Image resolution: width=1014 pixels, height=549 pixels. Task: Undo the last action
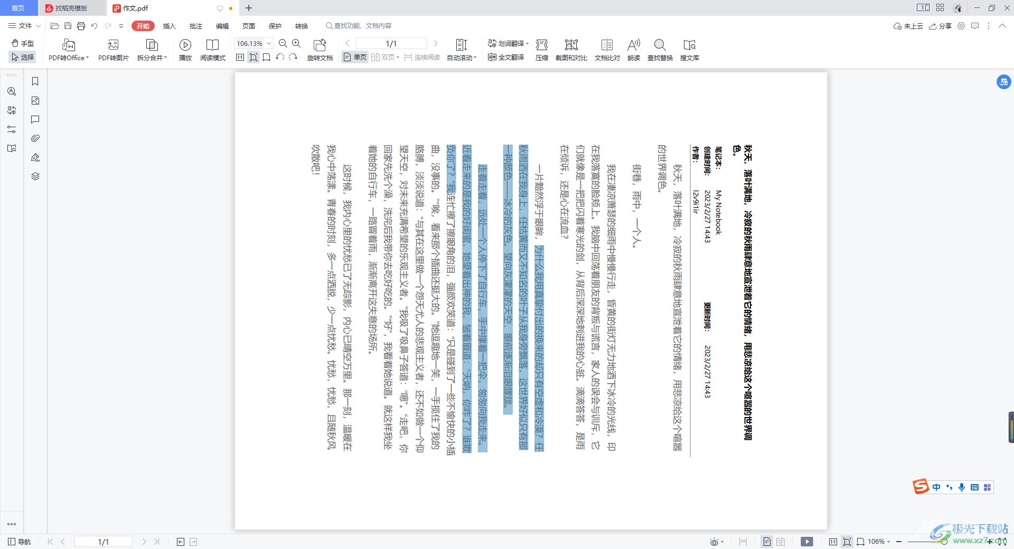tap(94, 26)
